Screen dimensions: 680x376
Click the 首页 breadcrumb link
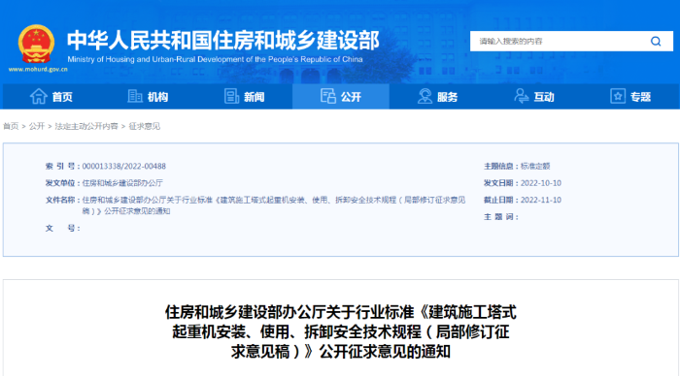pos(11,126)
